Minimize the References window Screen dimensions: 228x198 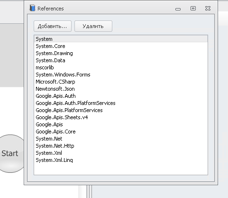178,9
